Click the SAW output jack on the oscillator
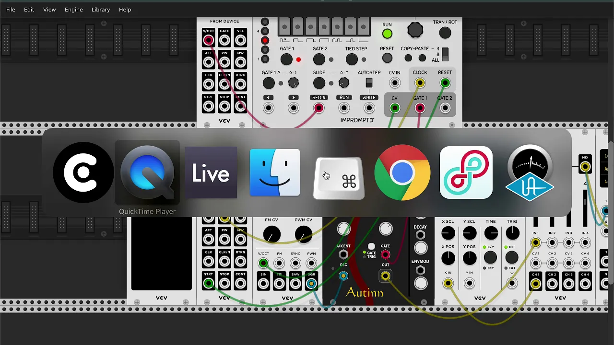 [295, 284]
